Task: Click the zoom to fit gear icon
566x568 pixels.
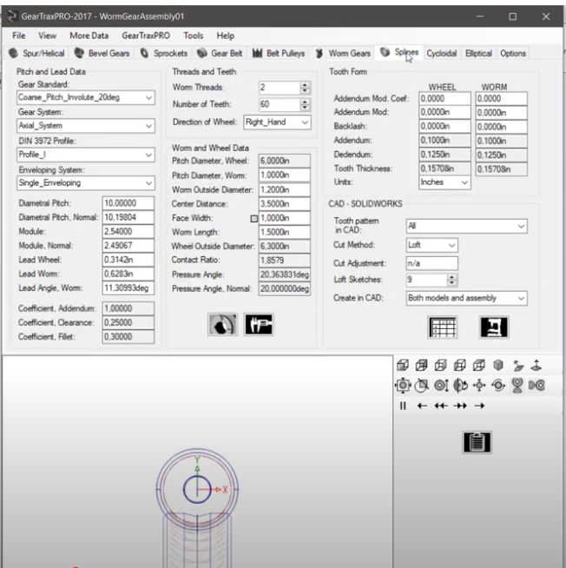Action: point(403,385)
